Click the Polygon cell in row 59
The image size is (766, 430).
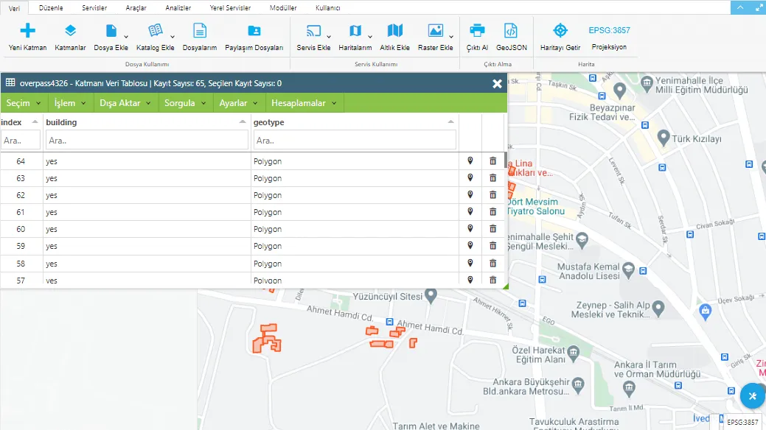click(x=355, y=246)
